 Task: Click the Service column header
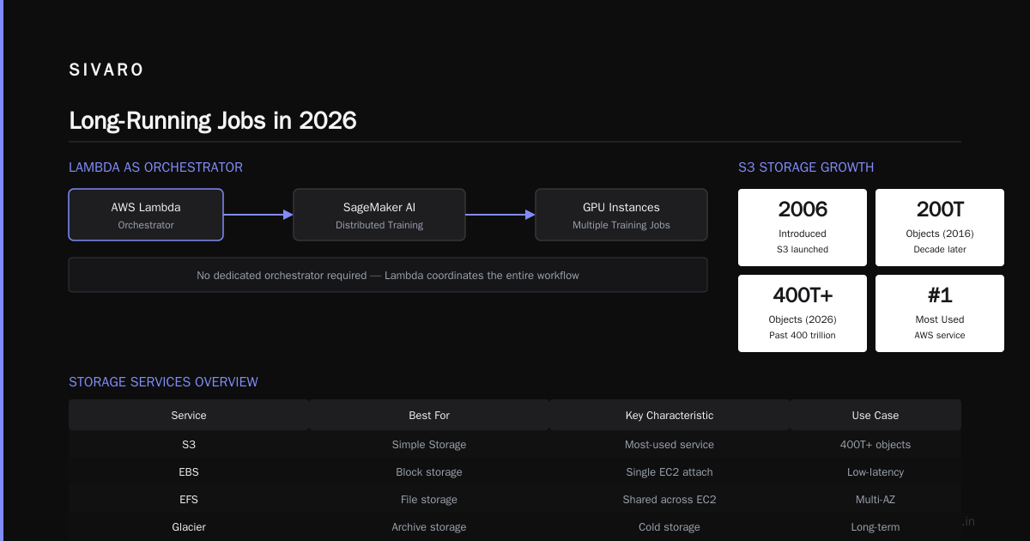(189, 415)
